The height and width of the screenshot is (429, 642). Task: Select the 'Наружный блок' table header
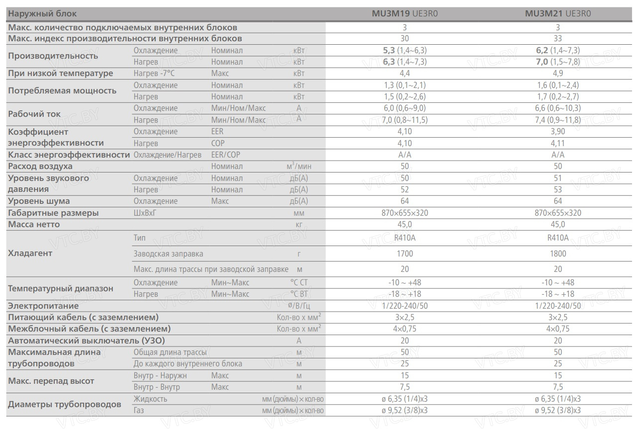pyautogui.click(x=43, y=14)
